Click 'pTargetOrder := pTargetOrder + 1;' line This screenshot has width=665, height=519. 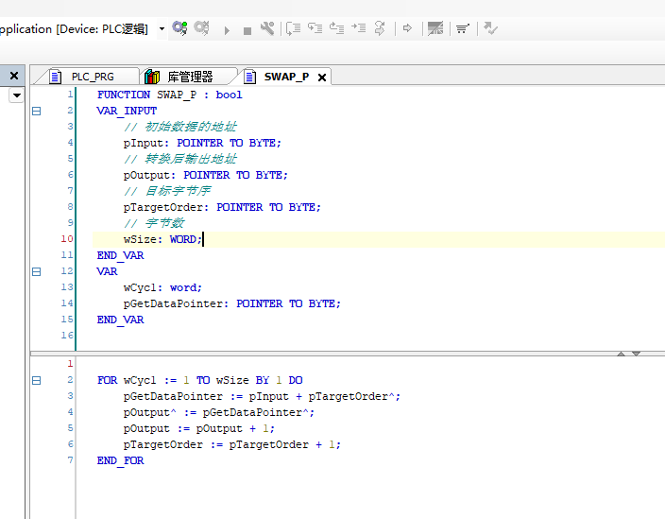pos(232,444)
